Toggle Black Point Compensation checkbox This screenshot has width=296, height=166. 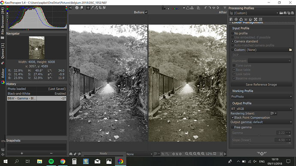pos(233,118)
